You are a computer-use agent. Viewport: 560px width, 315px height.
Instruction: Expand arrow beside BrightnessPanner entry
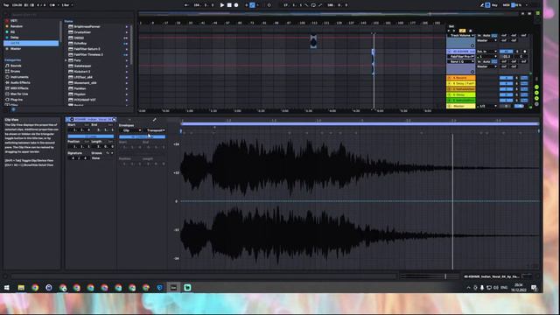pos(126,26)
